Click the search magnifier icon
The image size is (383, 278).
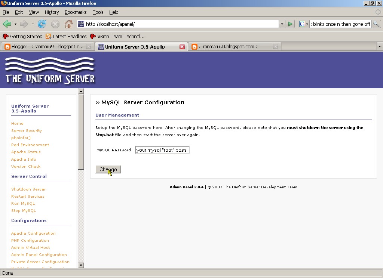[x=376, y=24]
